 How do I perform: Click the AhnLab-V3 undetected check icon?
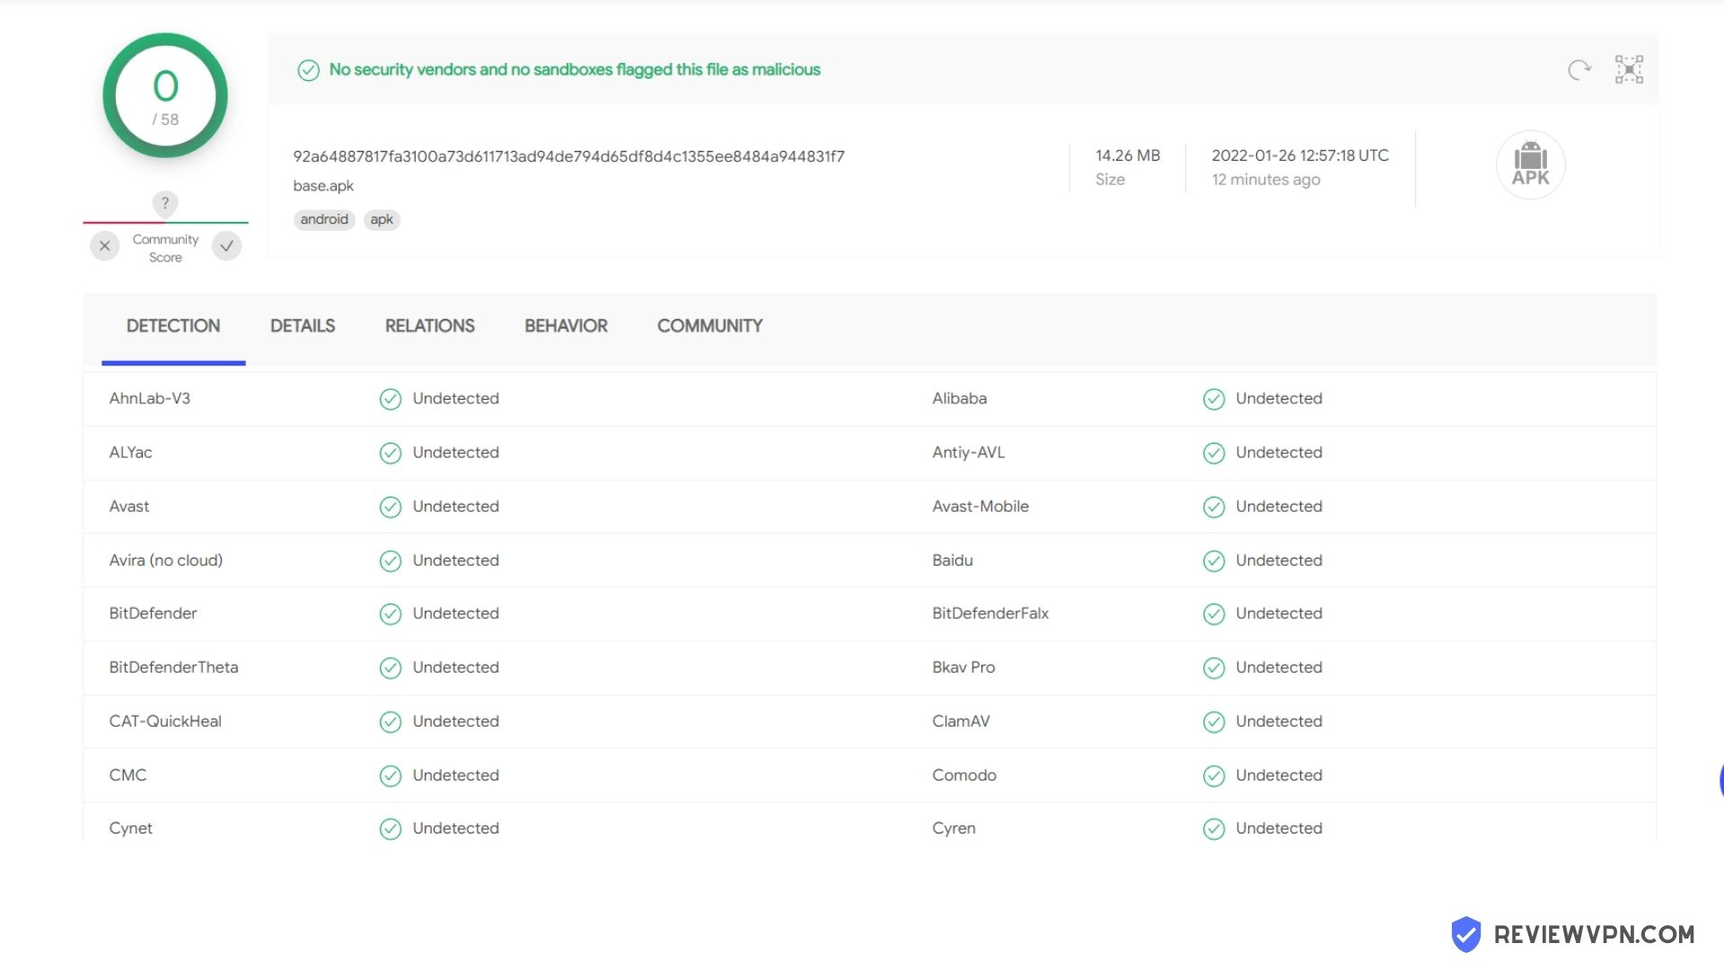(x=390, y=399)
